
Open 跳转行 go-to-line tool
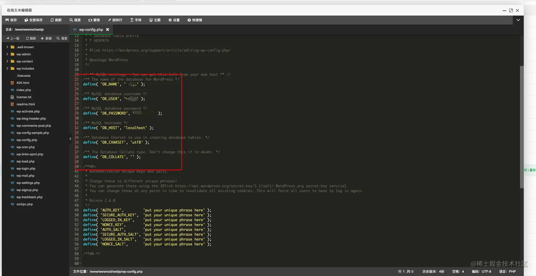tap(115, 20)
